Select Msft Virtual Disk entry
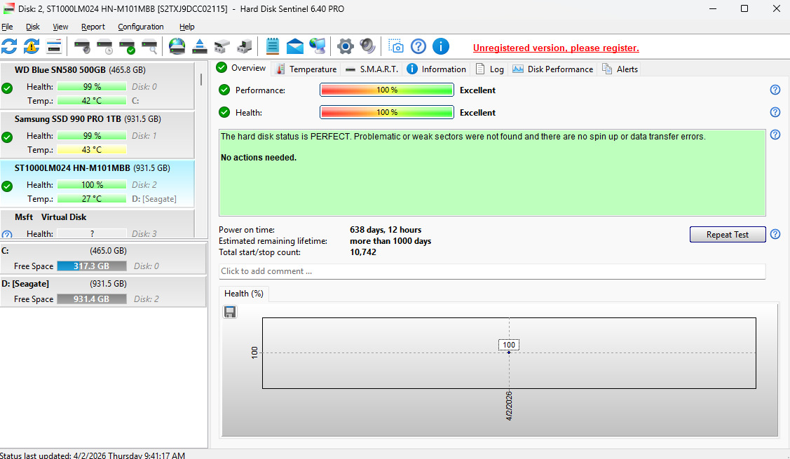This screenshot has width=790, height=459. [x=97, y=224]
